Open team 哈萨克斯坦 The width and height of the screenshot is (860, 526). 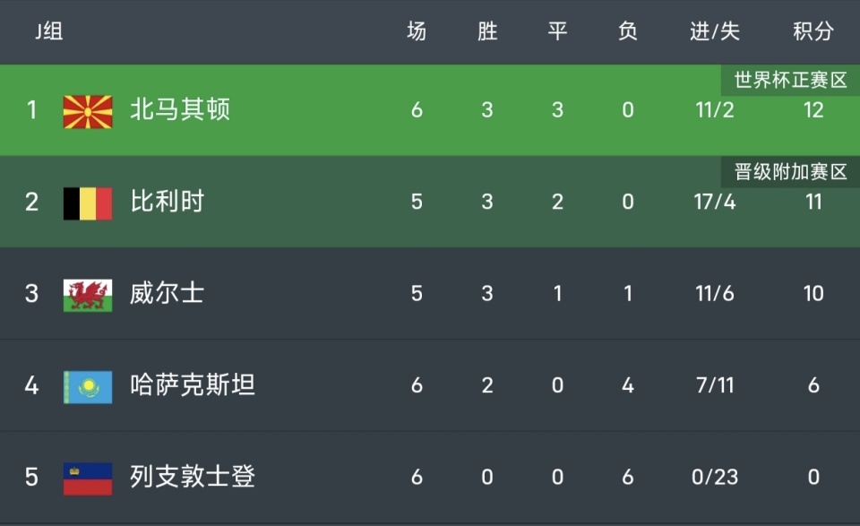tap(193, 385)
